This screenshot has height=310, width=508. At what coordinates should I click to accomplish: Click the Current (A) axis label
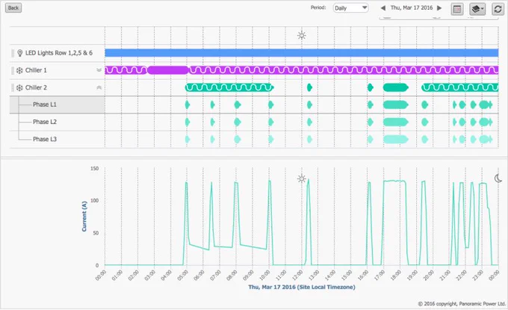84,217
